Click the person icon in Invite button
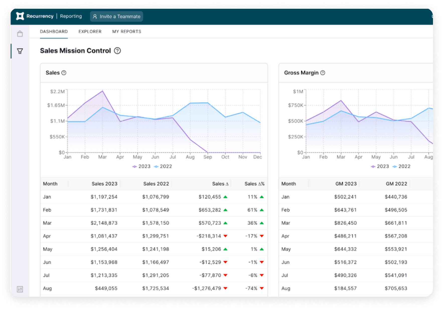This screenshot has width=443, height=309. (x=95, y=17)
